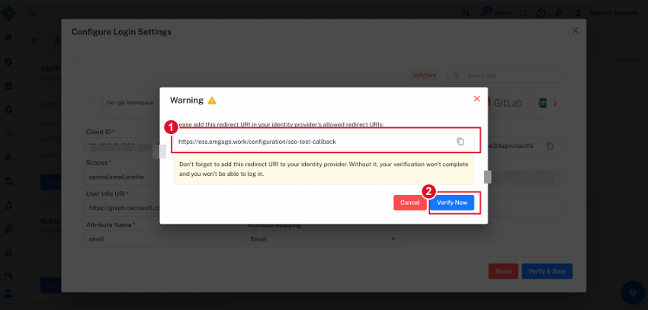Viewport: 648px width, 310px height.
Task: Open the dashboard grid icon in the sidebar
Action: coord(8,37)
